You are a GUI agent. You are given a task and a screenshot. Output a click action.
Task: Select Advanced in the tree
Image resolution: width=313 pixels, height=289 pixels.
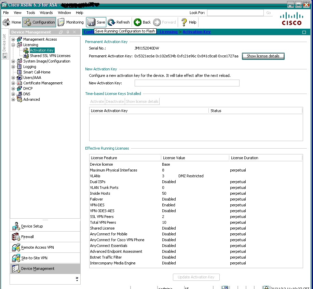click(31, 99)
